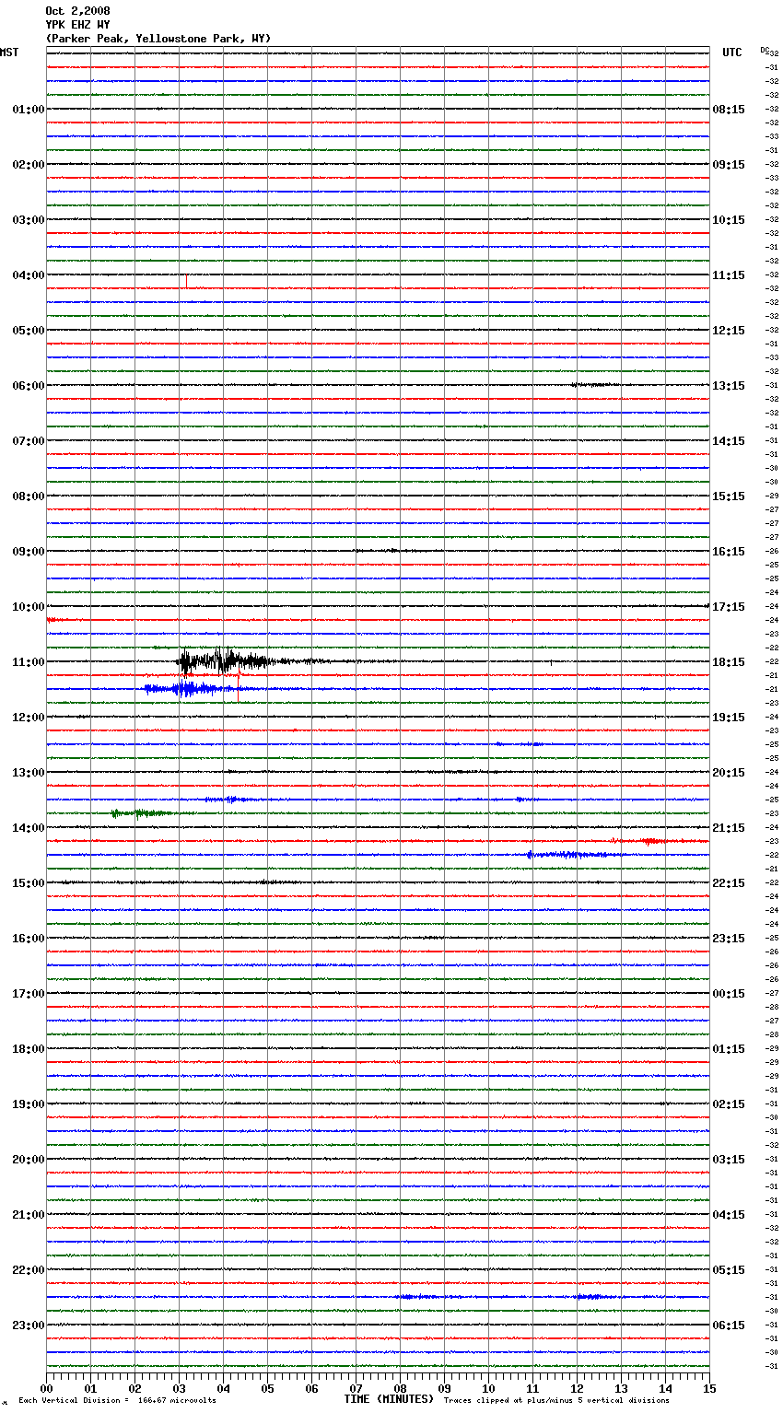Select the 01:00 MST row label
The image size is (783, 1413).
pyautogui.click(x=29, y=110)
